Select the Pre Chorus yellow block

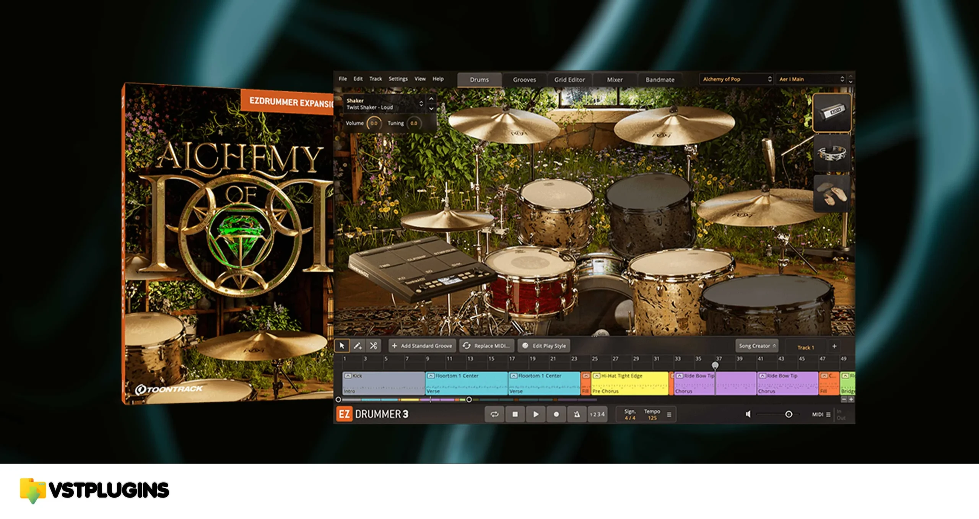click(x=629, y=383)
